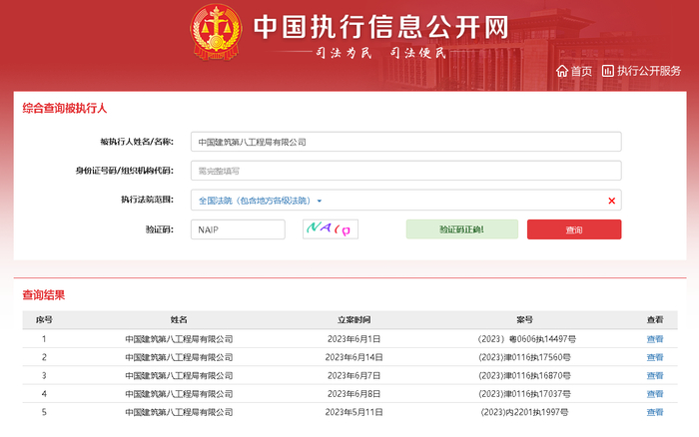Click case number (2023)津0116执17560号
699x437 pixels.
pos(524,357)
